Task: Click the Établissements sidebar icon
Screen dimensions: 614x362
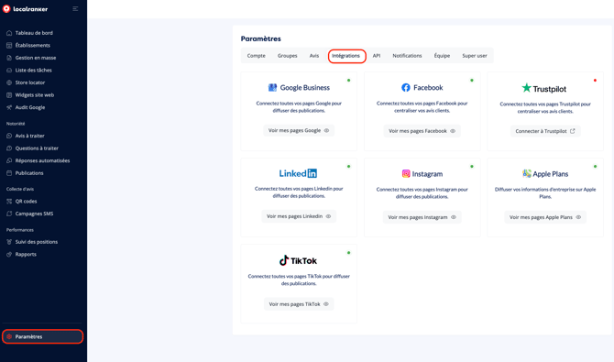Action: click(9, 46)
